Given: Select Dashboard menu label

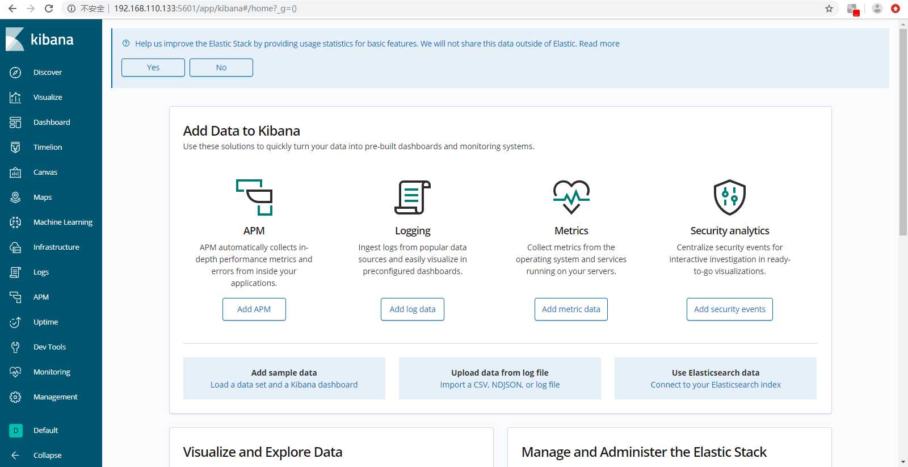Looking at the screenshot, I should click(x=52, y=123).
